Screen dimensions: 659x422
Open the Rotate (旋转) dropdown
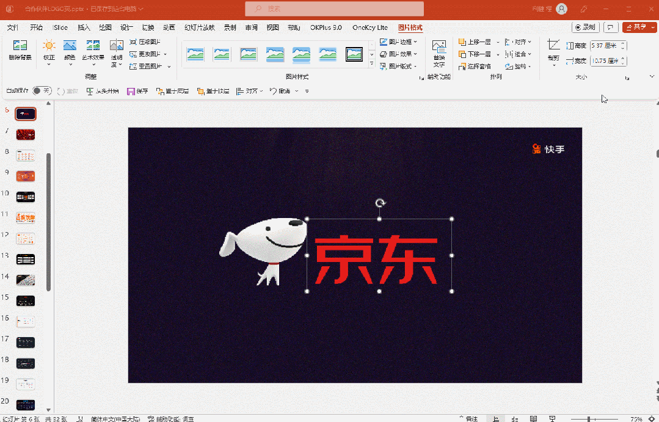(x=518, y=67)
